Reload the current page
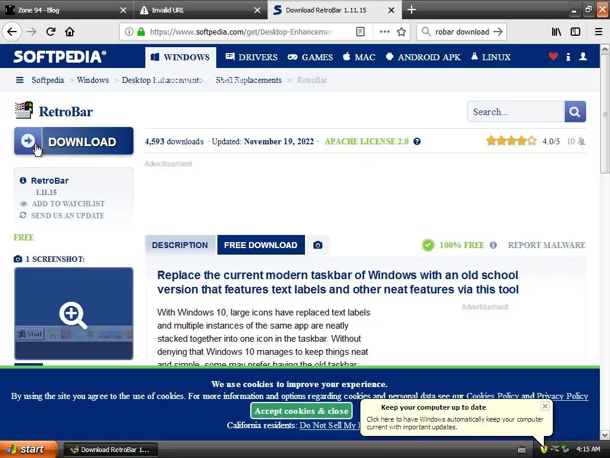Viewport: 610px width, 458px height. click(51, 32)
